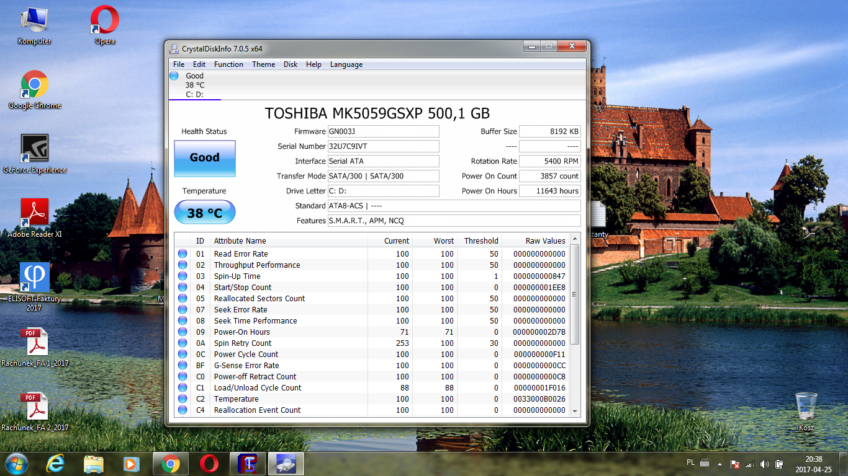848x476 pixels.
Task: Open the Opera desktop shortcut
Action: (x=105, y=26)
